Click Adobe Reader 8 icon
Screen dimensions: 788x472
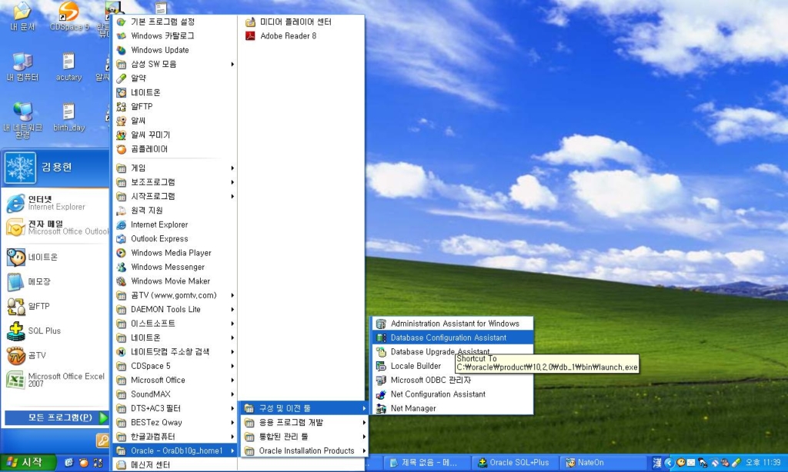click(250, 36)
